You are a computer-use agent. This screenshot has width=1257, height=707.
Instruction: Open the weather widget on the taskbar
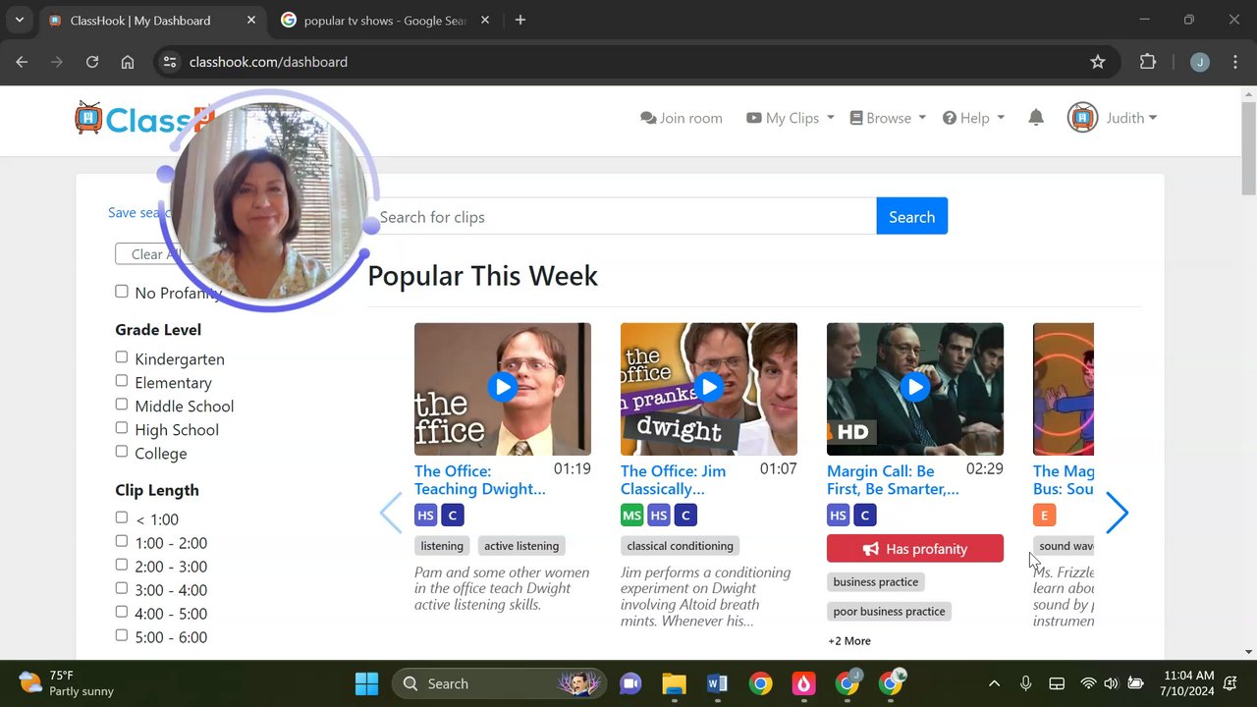(x=67, y=683)
